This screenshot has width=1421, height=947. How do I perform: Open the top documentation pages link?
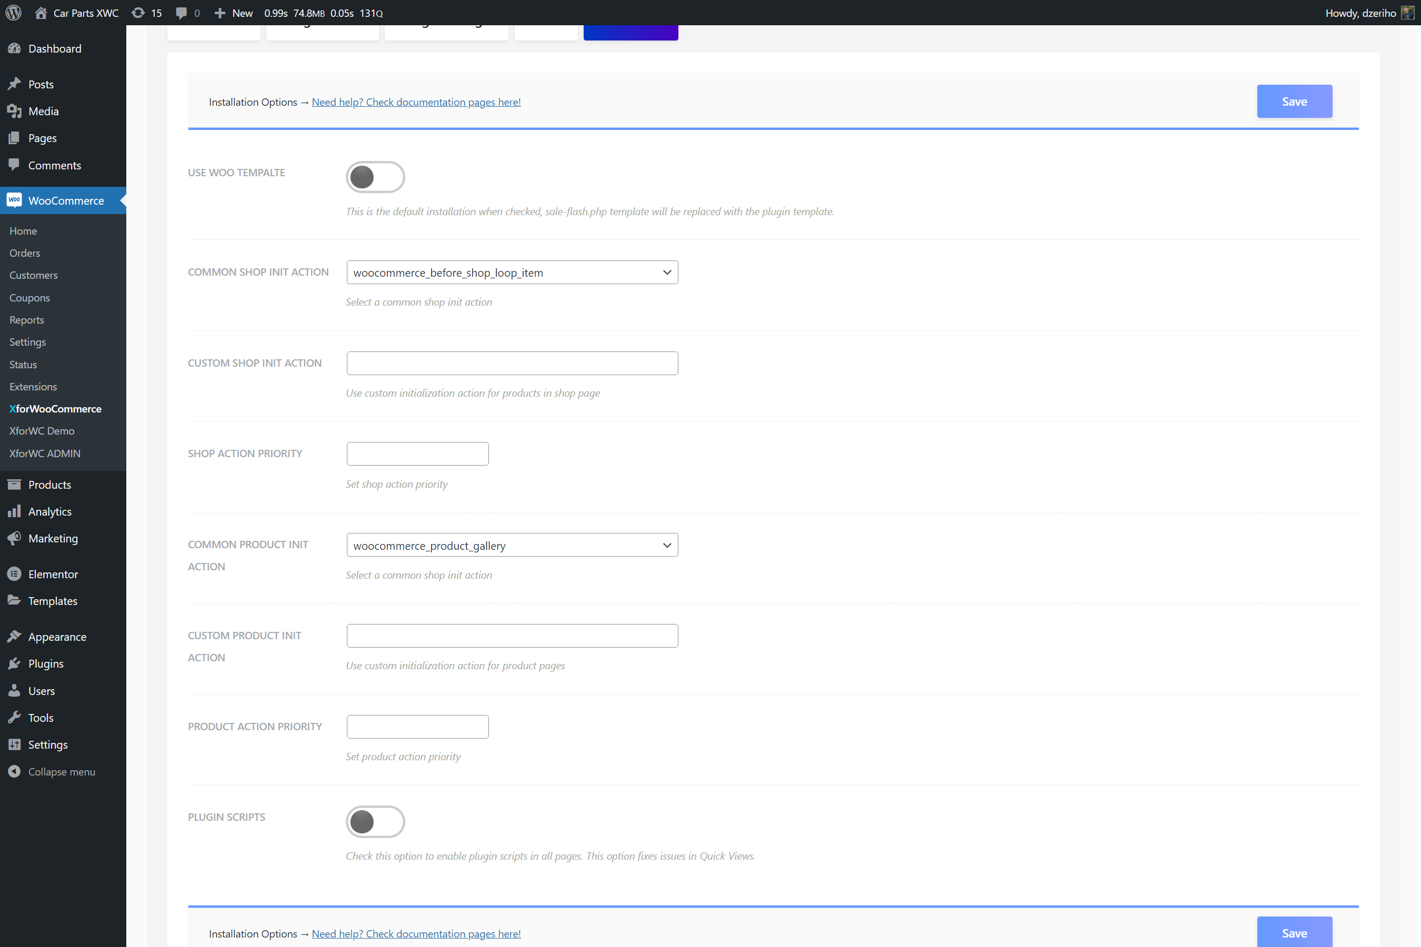(416, 102)
